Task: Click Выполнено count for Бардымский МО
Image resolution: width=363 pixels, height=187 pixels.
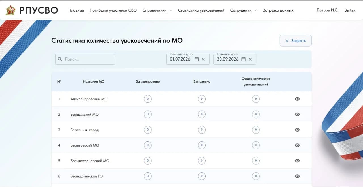Action: pyautogui.click(x=202, y=114)
